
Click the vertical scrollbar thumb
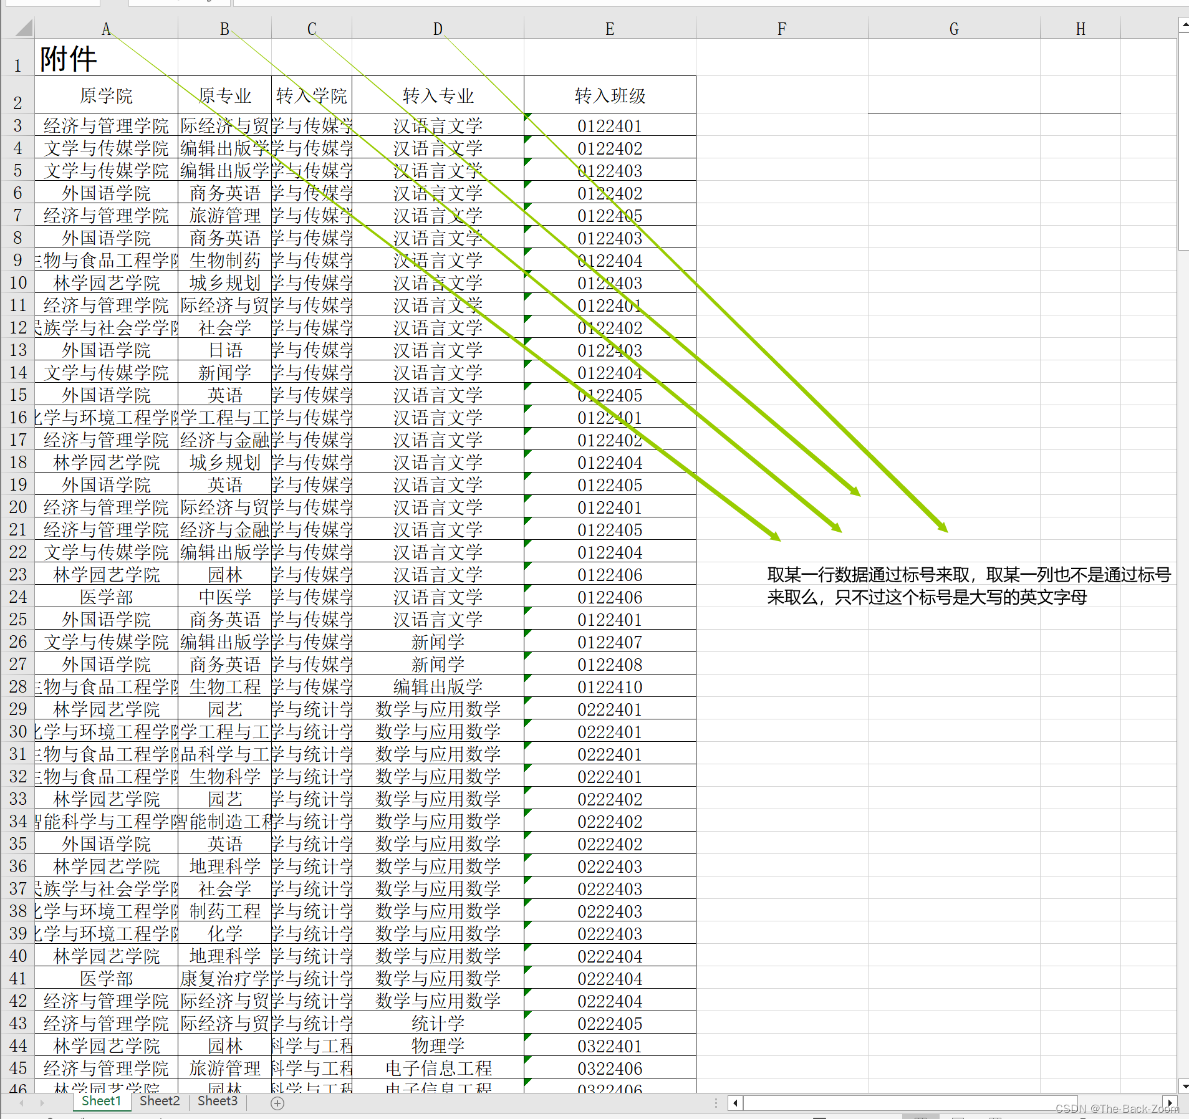pyautogui.click(x=1183, y=142)
